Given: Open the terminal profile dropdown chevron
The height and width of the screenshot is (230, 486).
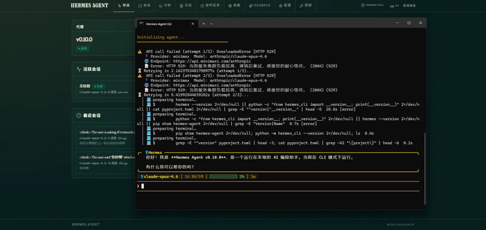Looking at the screenshot, I should pyautogui.click(x=211, y=24).
